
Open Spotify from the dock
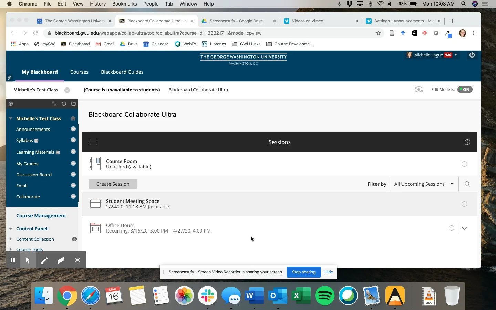(325, 296)
